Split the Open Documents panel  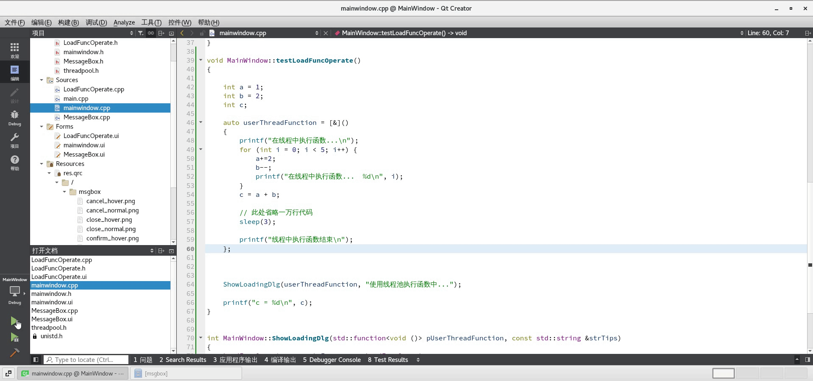pos(161,251)
